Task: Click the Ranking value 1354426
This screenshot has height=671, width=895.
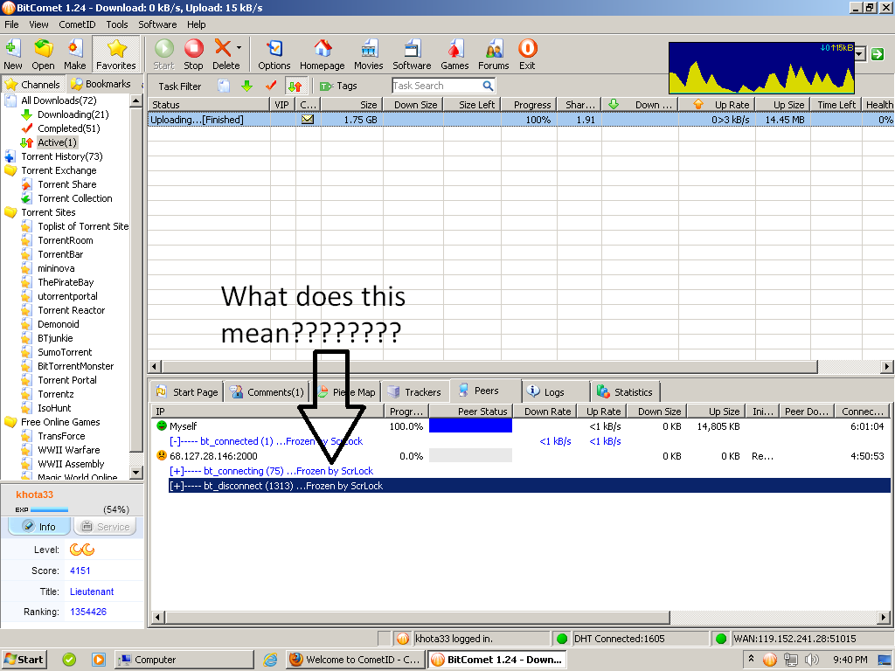Action: pos(88,612)
